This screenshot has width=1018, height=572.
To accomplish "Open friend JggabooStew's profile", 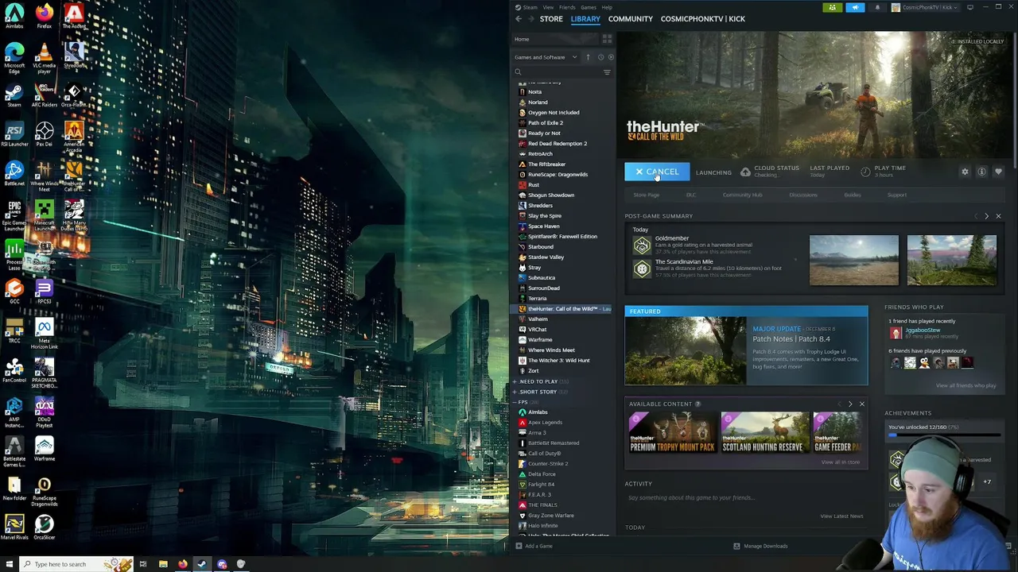I will [923, 330].
